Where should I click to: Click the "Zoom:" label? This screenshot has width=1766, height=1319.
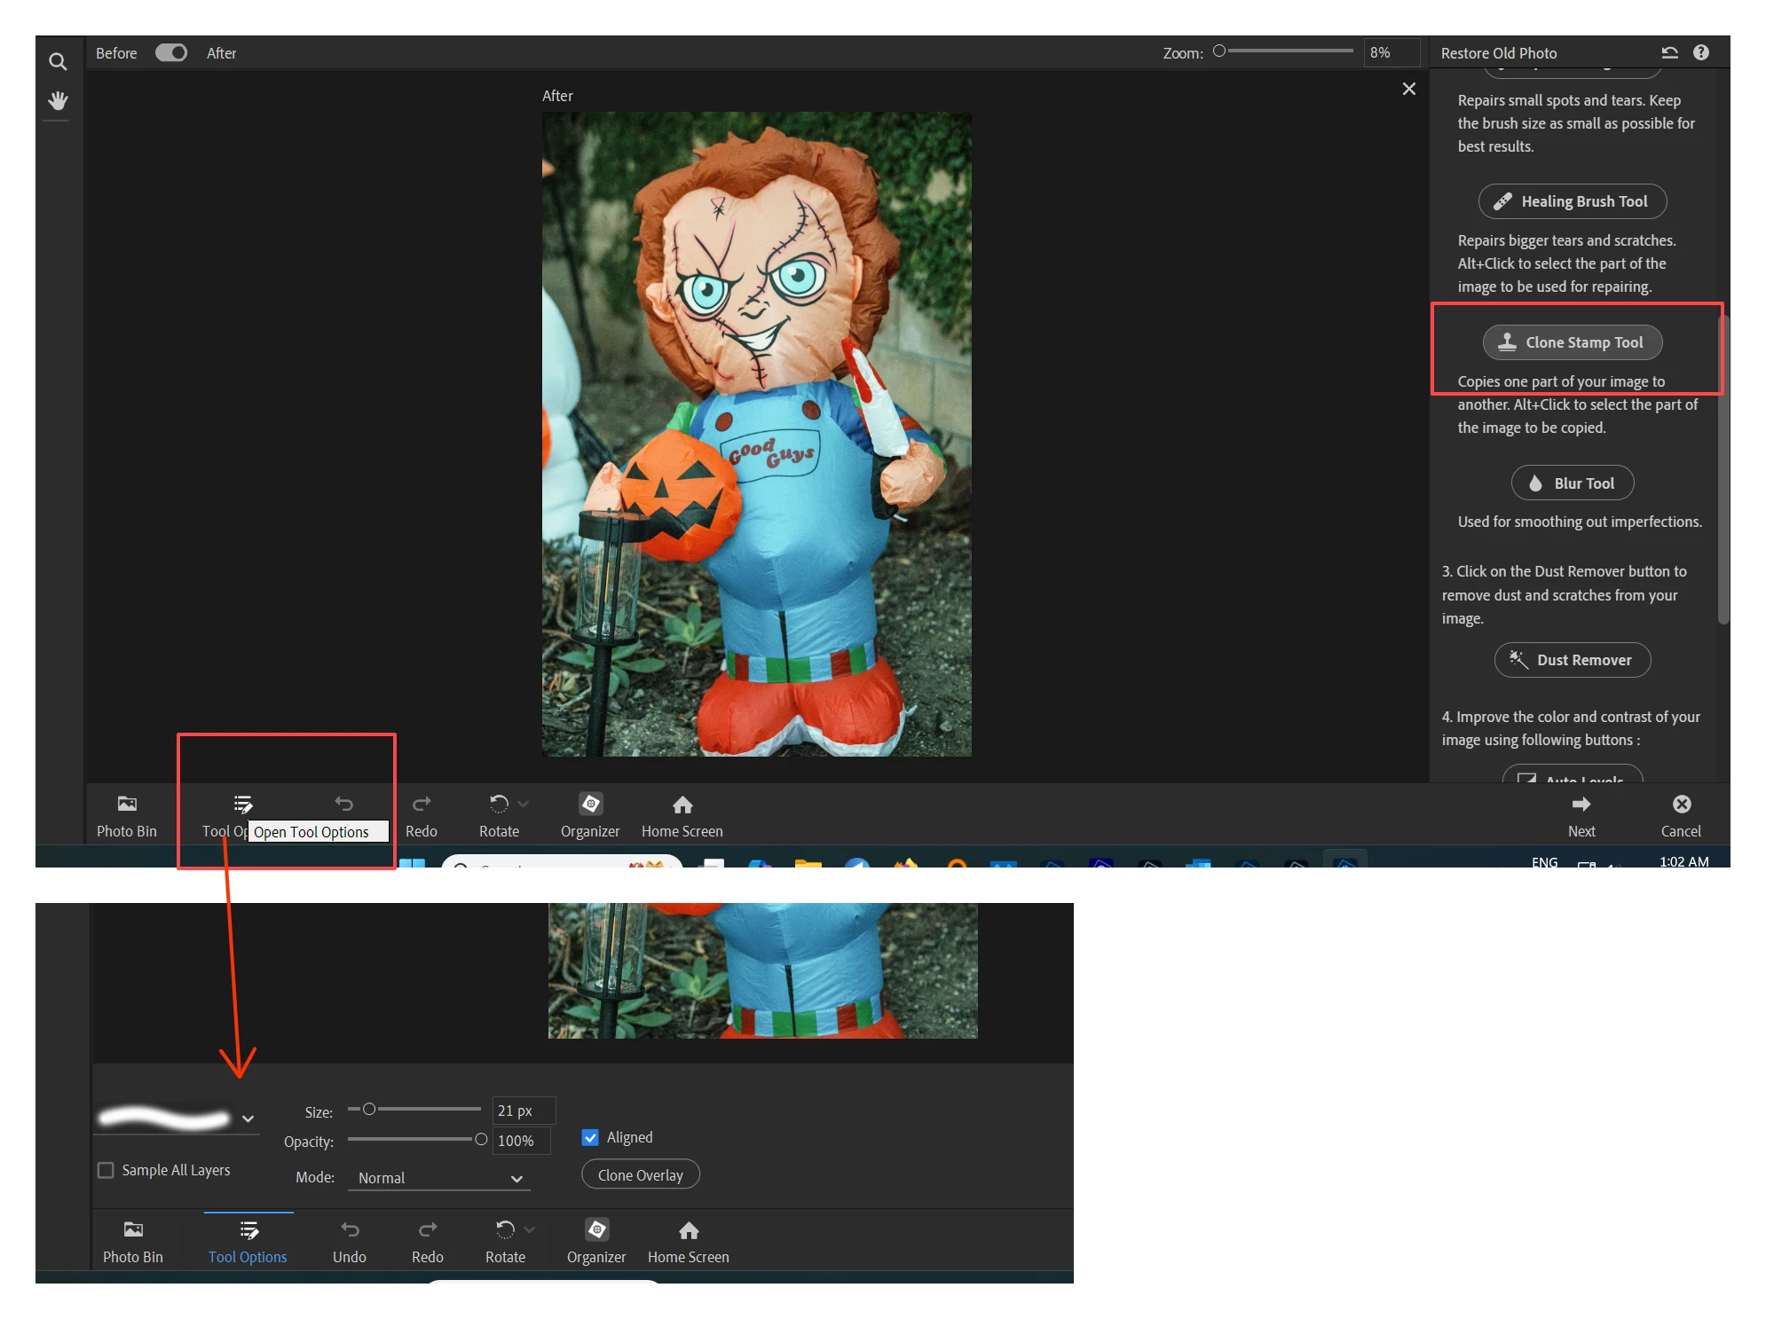pos(1183,53)
